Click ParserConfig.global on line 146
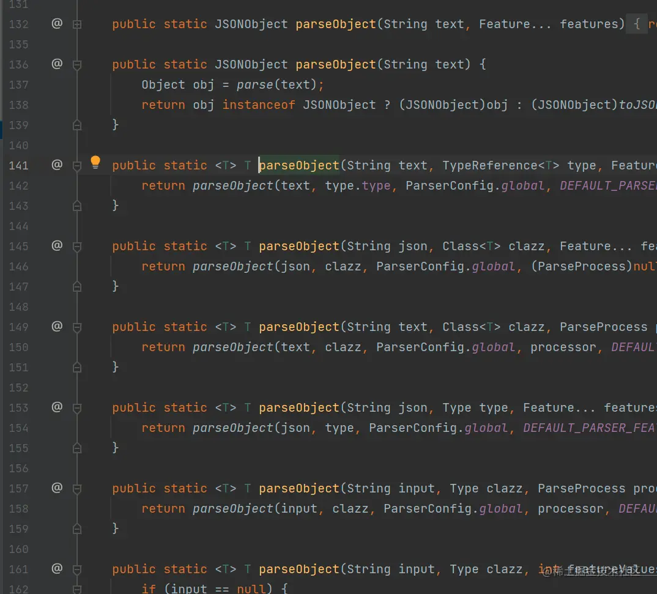The width and height of the screenshot is (657, 594). [x=445, y=267]
